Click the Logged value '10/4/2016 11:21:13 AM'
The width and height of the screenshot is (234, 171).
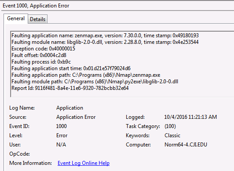[x=190, y=117]
